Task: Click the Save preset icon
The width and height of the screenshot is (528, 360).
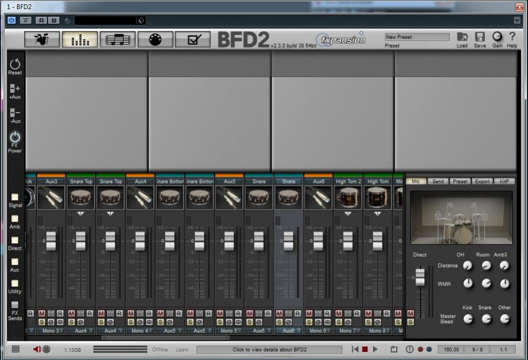Action: point(479,37)
